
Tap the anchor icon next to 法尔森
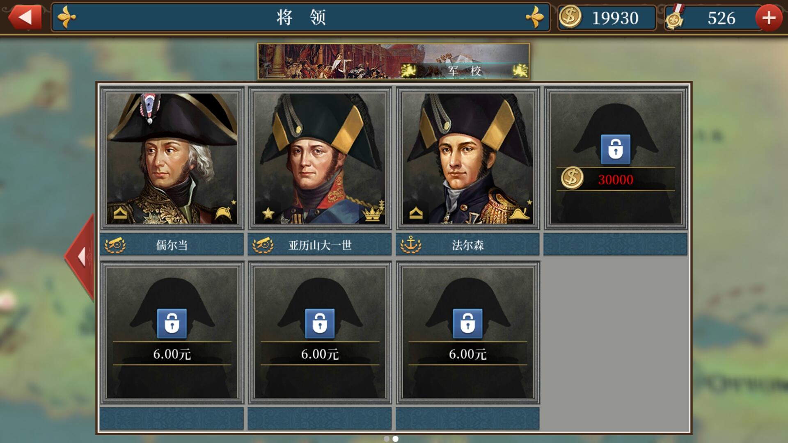coord(411,245)
